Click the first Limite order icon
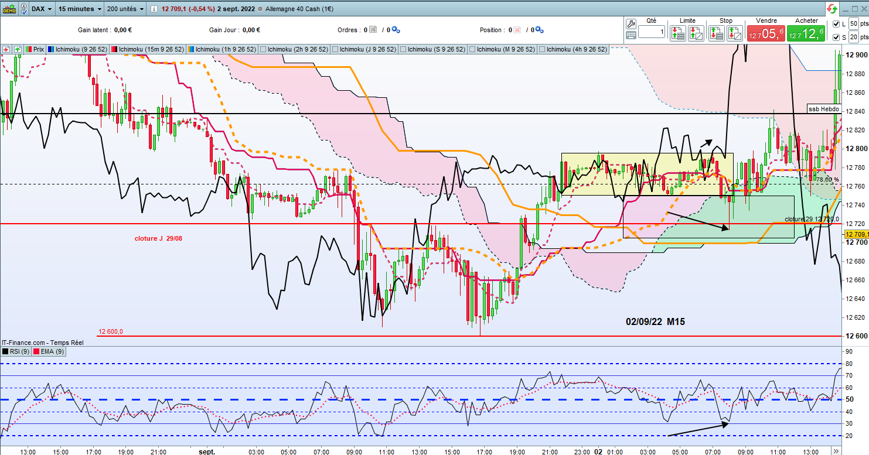The height and width of the screenshot is (455, 869). click(x=678, y=33)
